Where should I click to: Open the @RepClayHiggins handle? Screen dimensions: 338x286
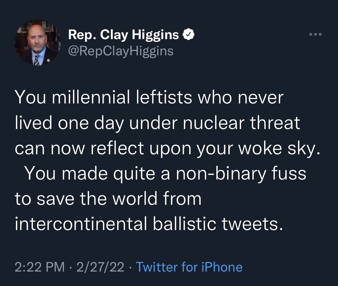pos(121,51)
